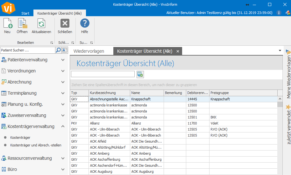The image size is (291, 175).
Task: Close the Kostenträger Übersicht document tab
Action: point(178,51)
